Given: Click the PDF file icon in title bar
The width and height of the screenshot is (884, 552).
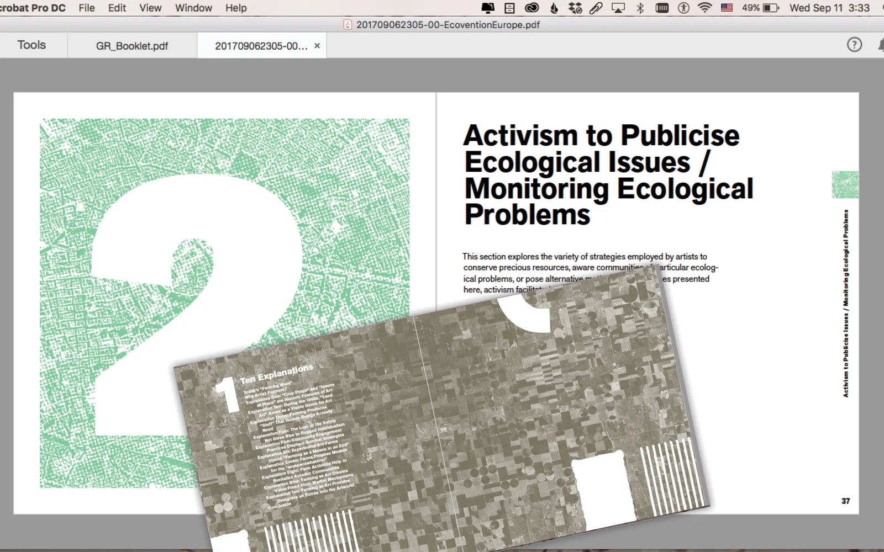Looking at the screenshot, I should [348, 24].
